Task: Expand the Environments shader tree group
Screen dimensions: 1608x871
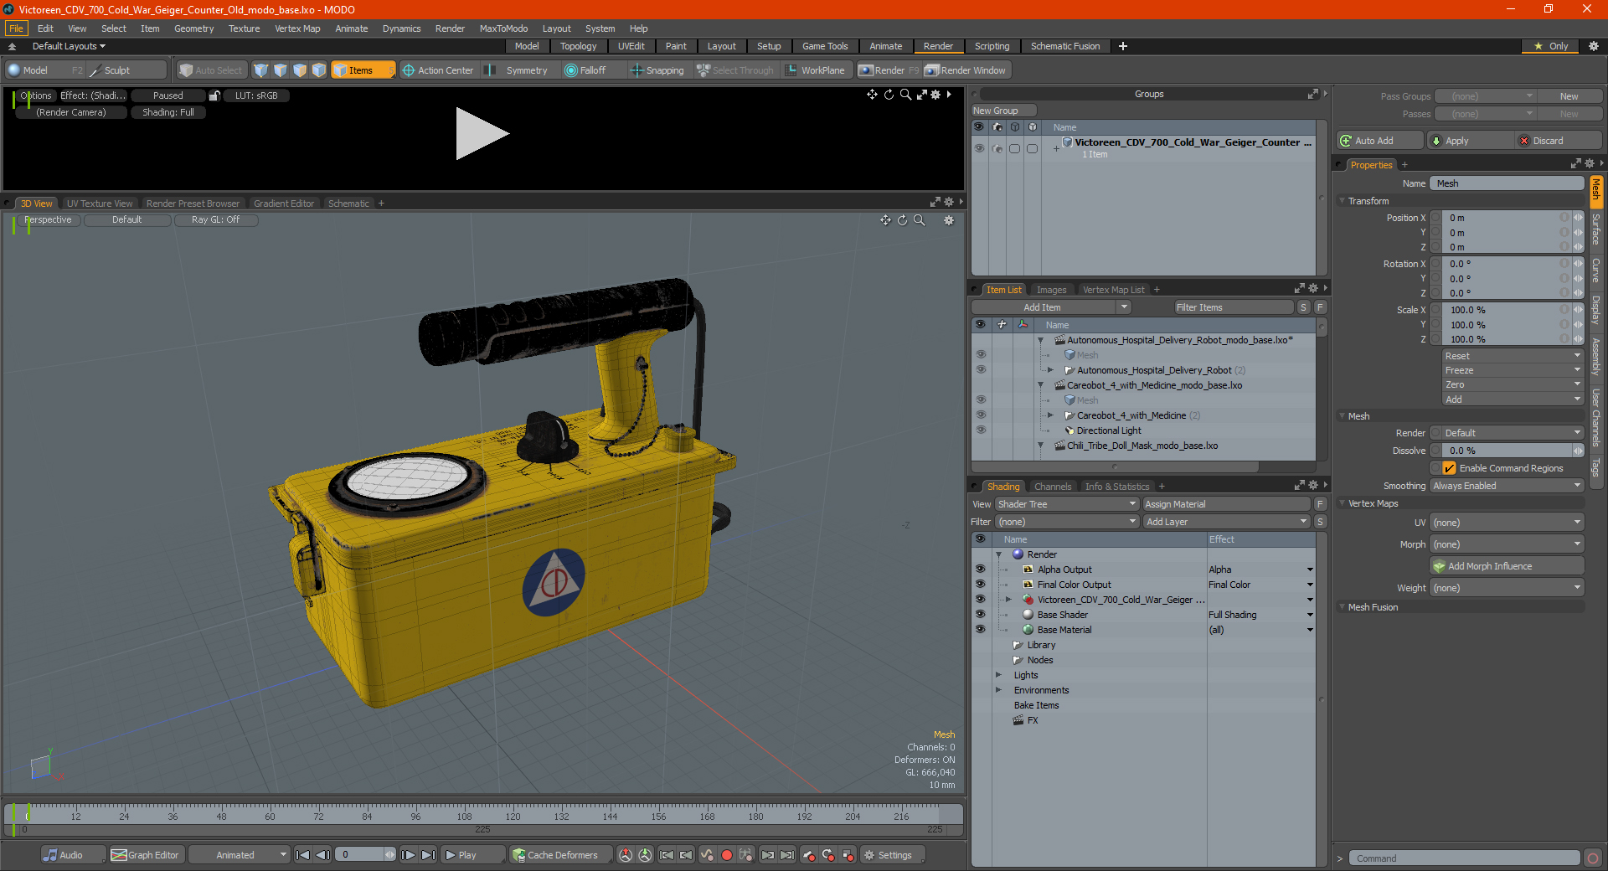Action: tap(998, 690)
